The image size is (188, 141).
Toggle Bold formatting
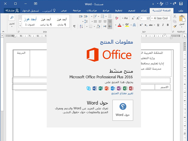pos(168,25)
